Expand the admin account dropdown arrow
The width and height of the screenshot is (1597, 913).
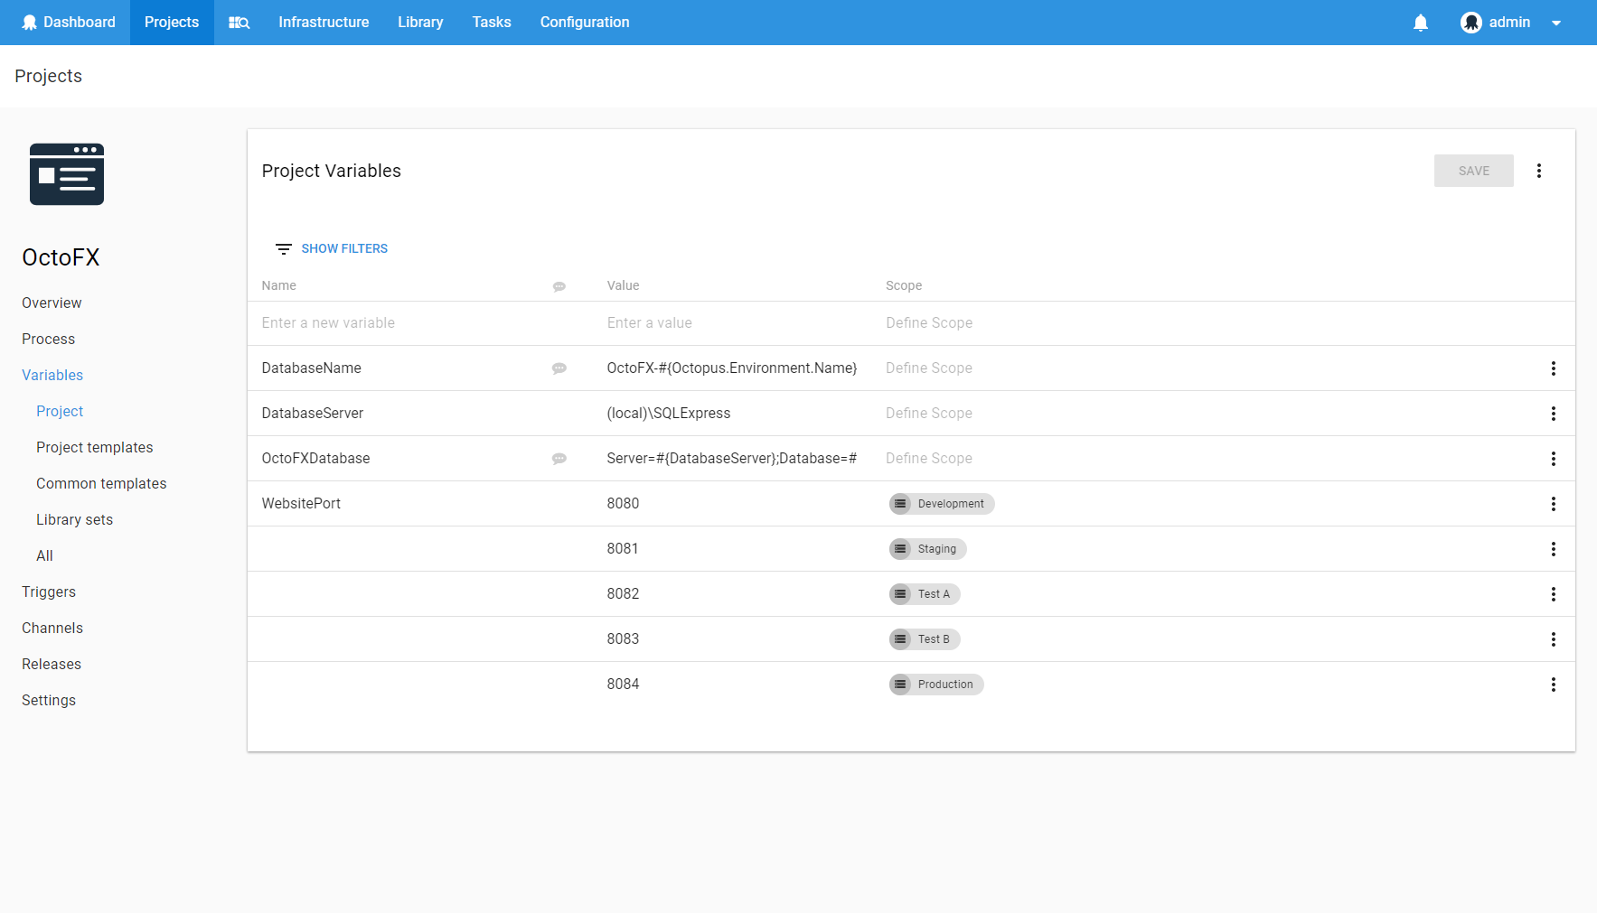[x=1556, y=22]
